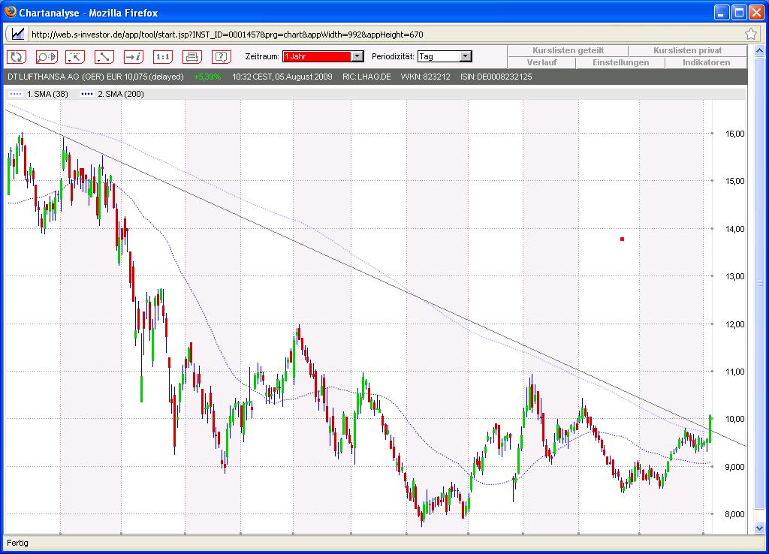The height and width of the screenshot is (554, 769).
Task: Select the zoom magnifier tool
Action: click(x=45, y=57)
